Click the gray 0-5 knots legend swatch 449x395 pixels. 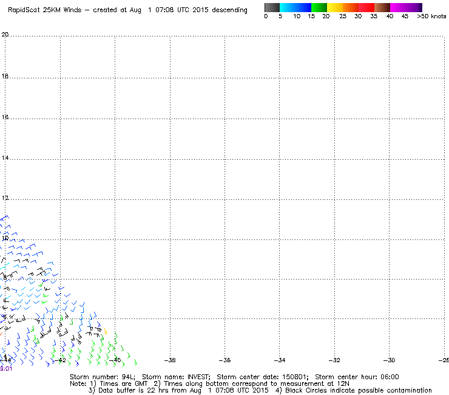[x=272, y=7]
